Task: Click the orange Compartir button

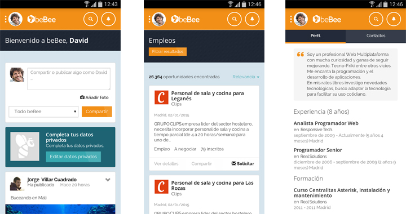Action: point(97,112)
